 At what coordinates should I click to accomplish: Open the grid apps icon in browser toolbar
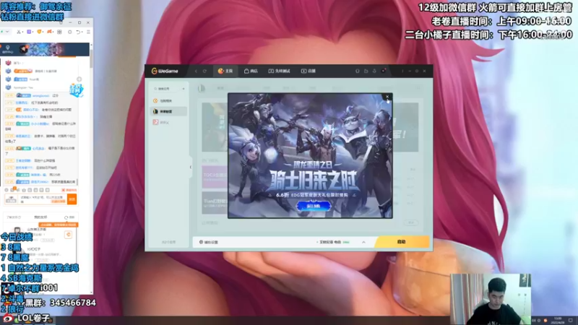click(59, 32)
